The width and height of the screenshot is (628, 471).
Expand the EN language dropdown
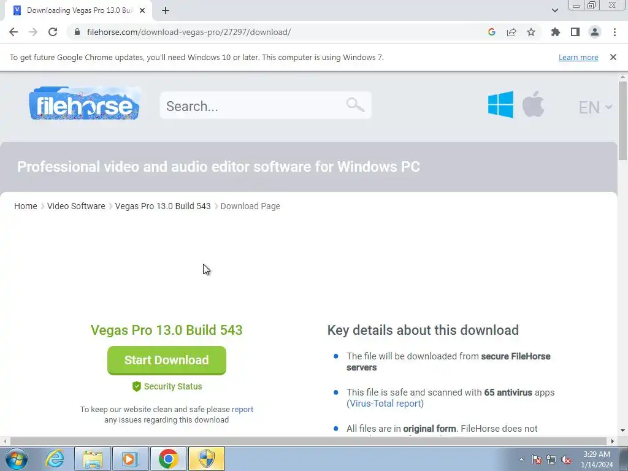595,107
